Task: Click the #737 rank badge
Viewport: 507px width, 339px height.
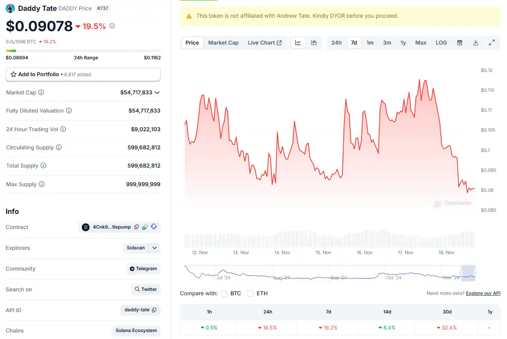Action: pyautogui.click(x=103, y=8)
